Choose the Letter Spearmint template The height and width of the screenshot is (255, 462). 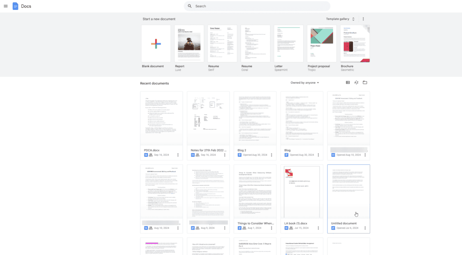coord(289,44)
